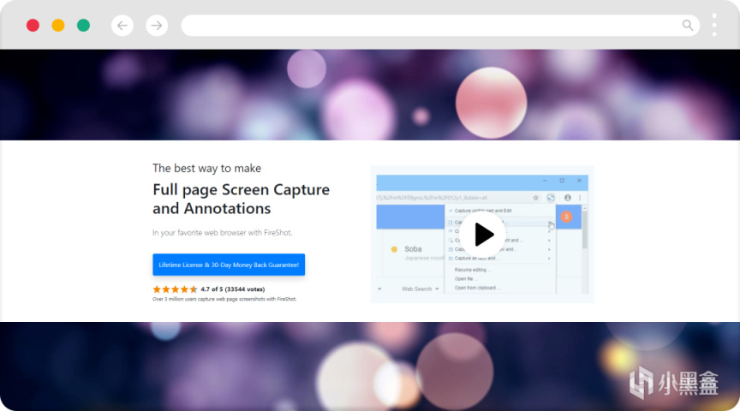The width and height of the screenshot is (740, 411).
Task: Open the three-dot browser menu
Action: [714, 25]
